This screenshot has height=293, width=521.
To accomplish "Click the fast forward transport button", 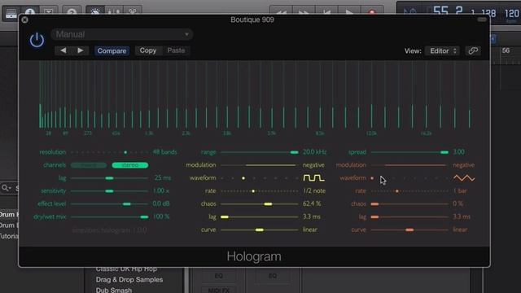I will click(x=304, y=13).
